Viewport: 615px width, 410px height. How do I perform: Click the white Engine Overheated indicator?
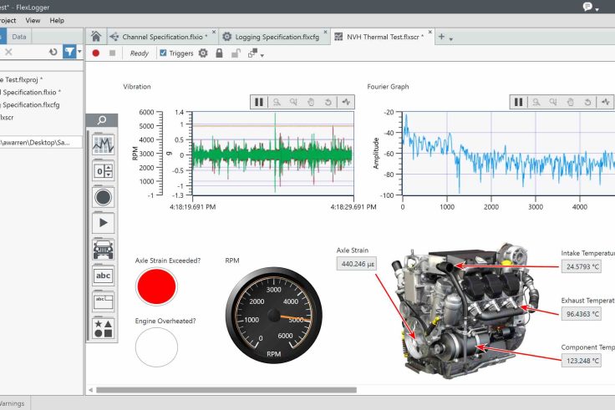pyautogui.click(x=156, y=347)
